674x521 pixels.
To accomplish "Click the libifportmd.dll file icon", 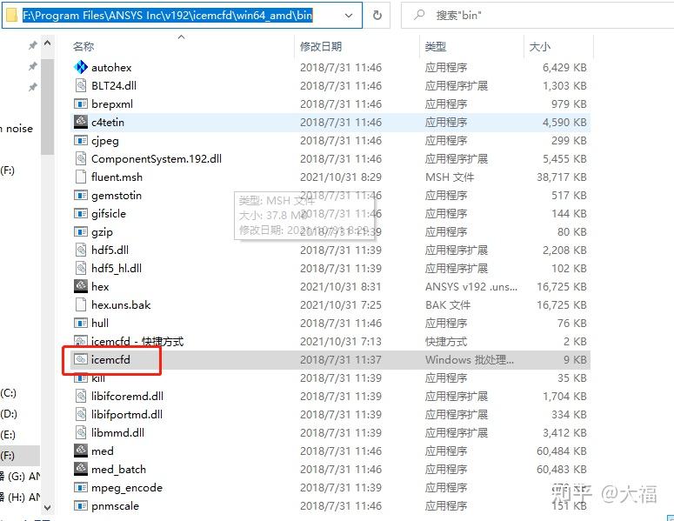I will click(81, 414).
